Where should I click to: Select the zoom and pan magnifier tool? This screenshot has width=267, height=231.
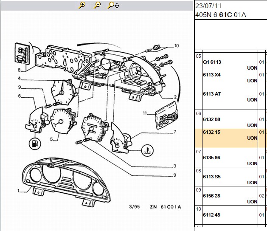click(x=113, y=5)
